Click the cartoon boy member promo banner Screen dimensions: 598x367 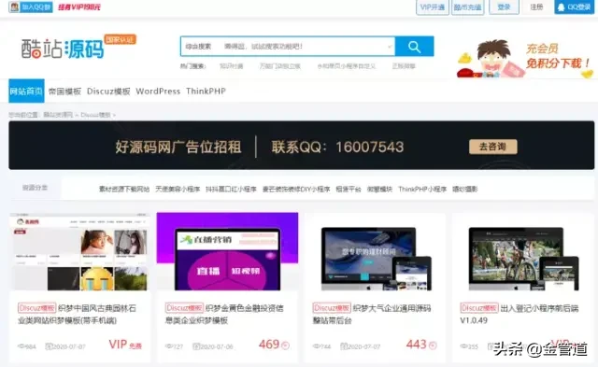(x=525, y=59)
